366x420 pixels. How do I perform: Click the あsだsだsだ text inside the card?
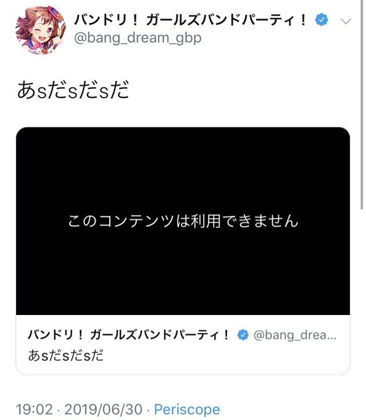[65, 355]
